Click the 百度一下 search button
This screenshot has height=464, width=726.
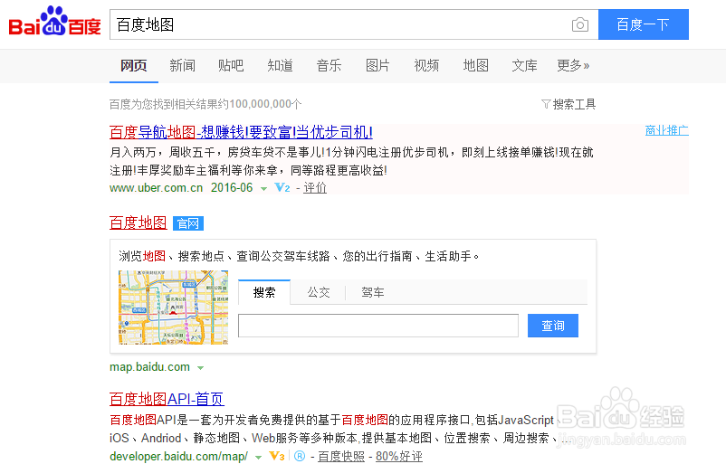pyautogui.click(x=644, y=24)
